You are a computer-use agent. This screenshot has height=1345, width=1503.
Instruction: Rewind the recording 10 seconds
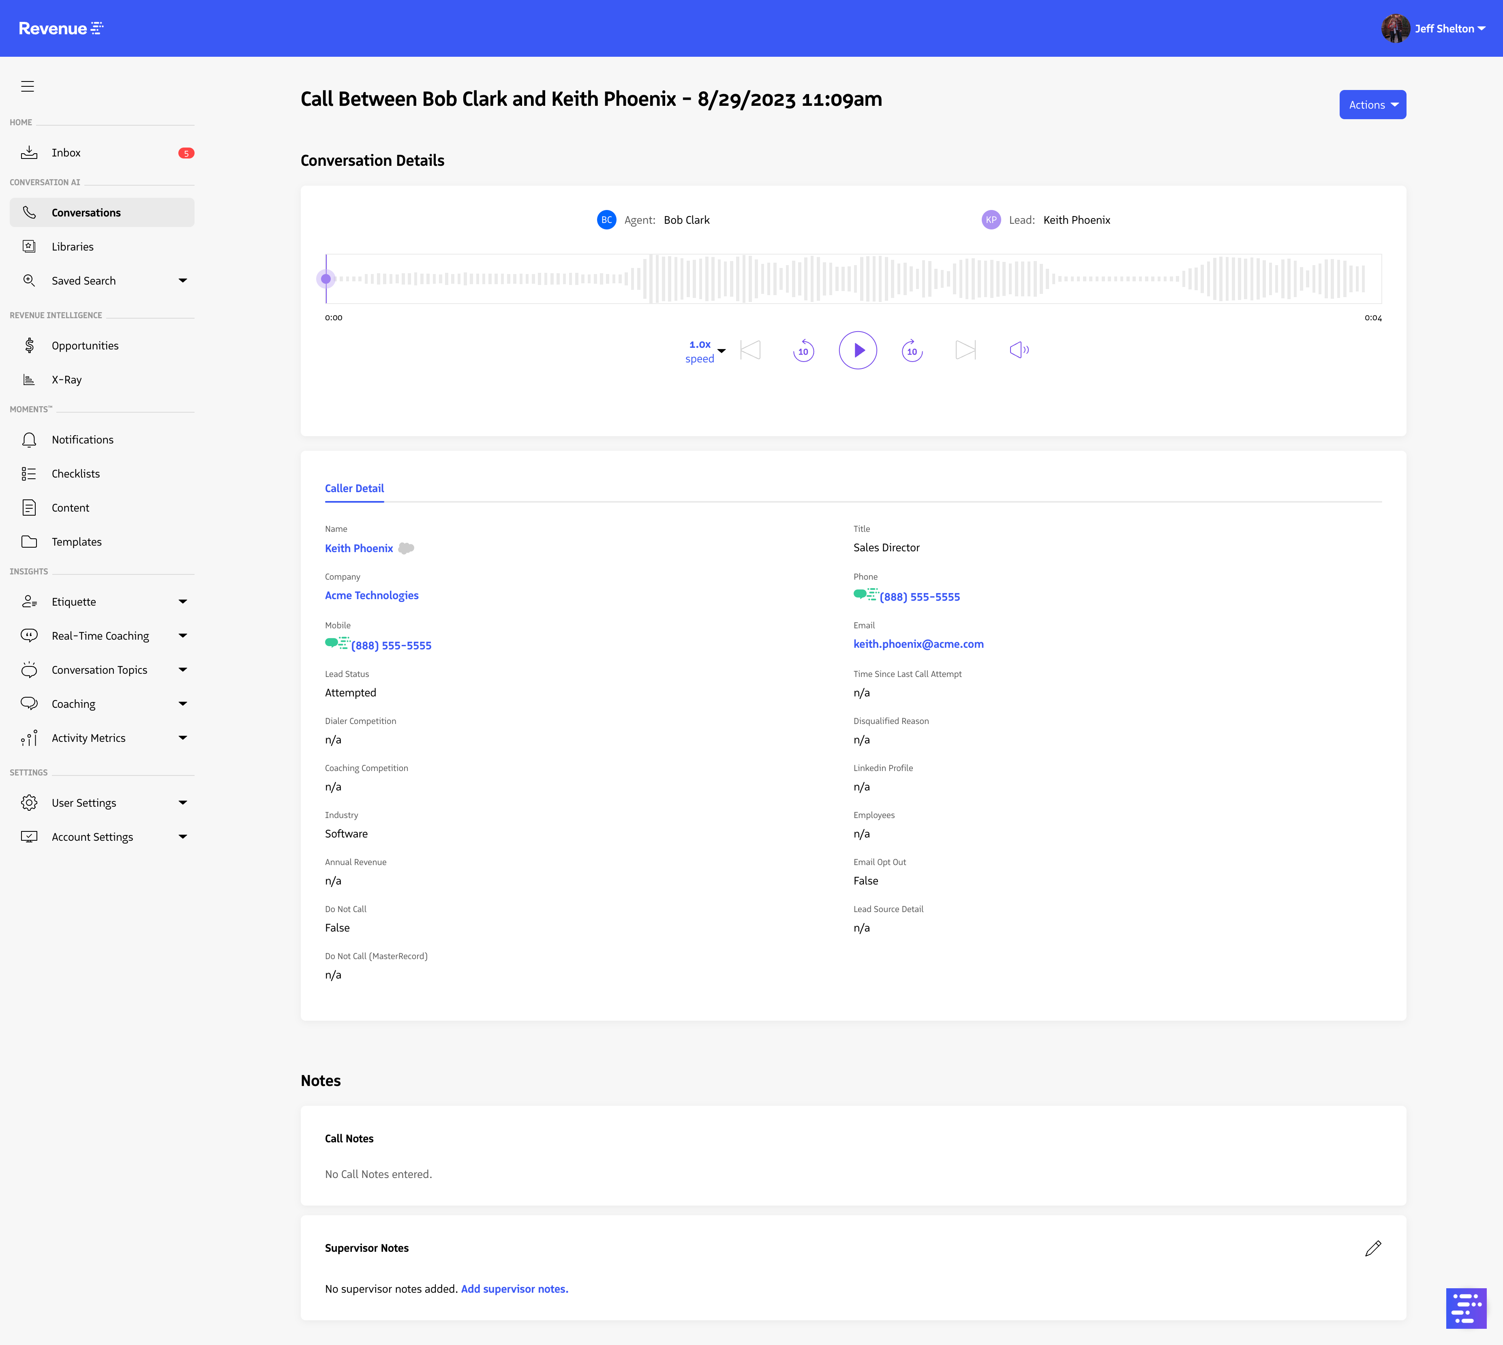[803, 350]
